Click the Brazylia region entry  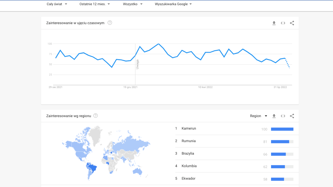[188, 153]
